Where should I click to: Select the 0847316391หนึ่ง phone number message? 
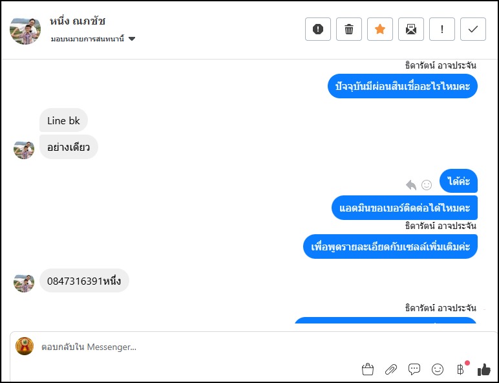84,281
